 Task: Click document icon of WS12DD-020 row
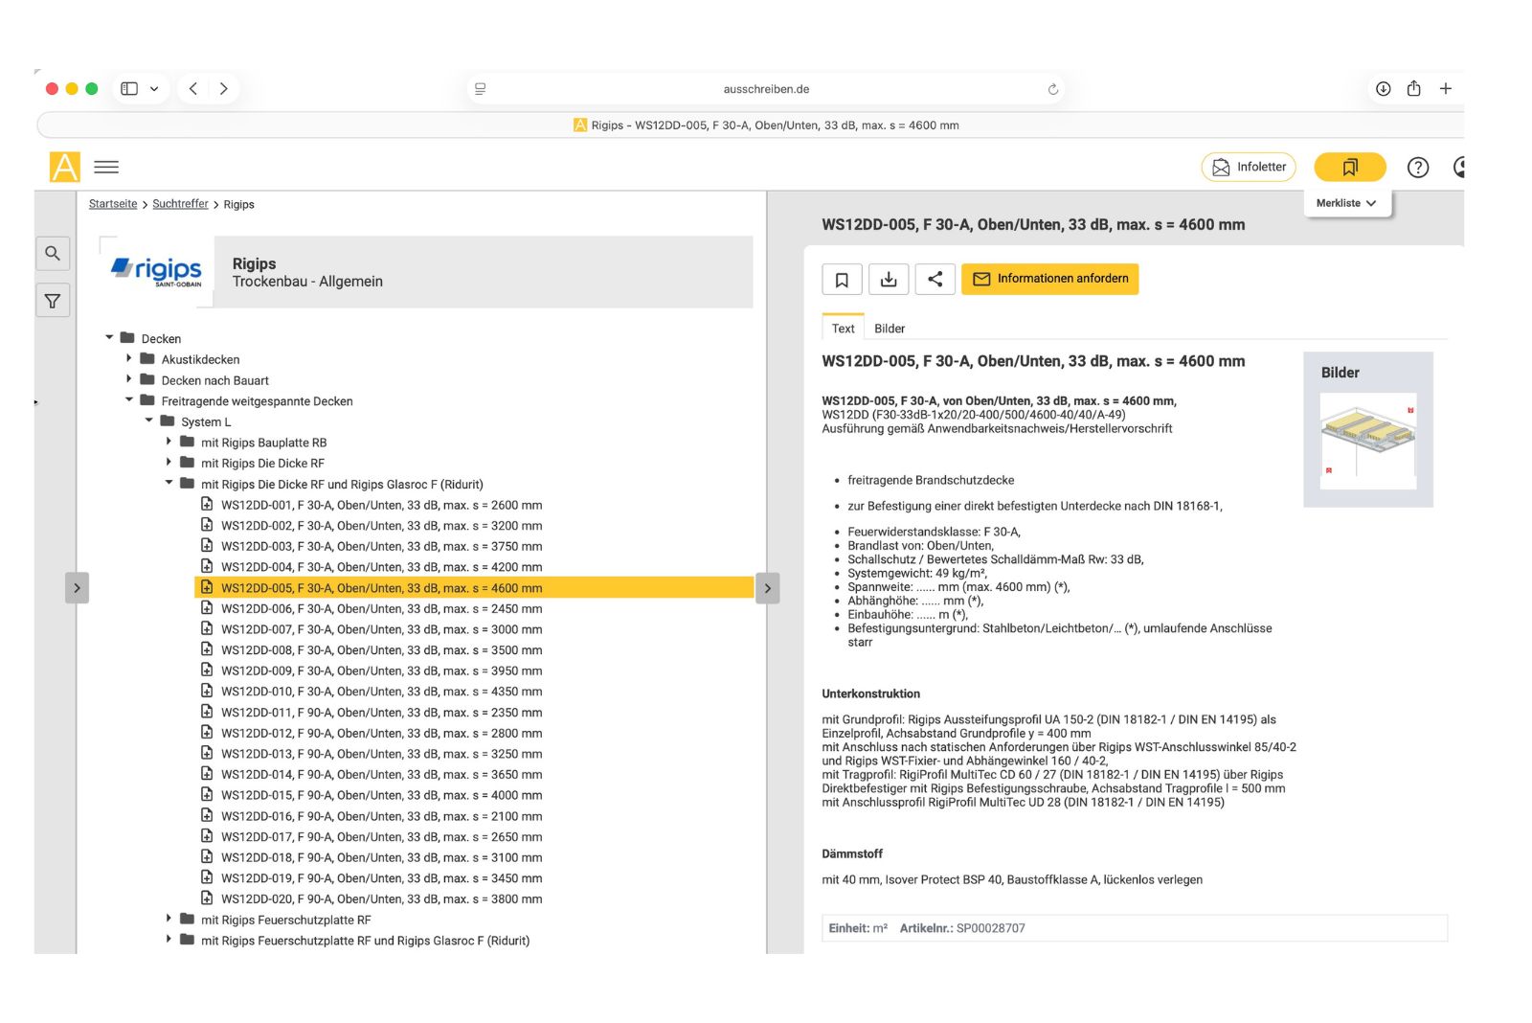(x=207, y=898)
